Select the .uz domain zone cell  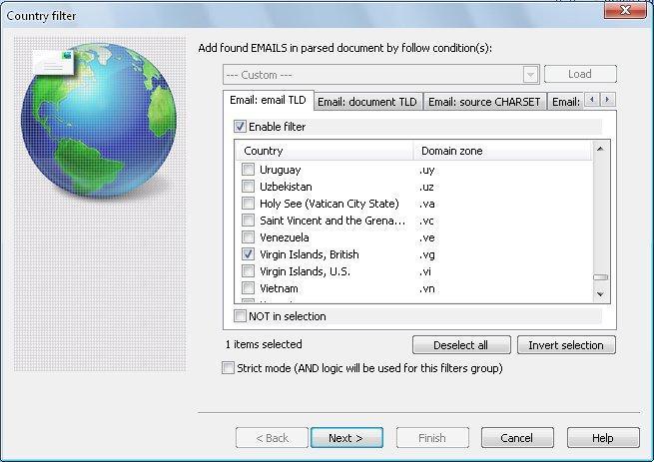[426, 187]
